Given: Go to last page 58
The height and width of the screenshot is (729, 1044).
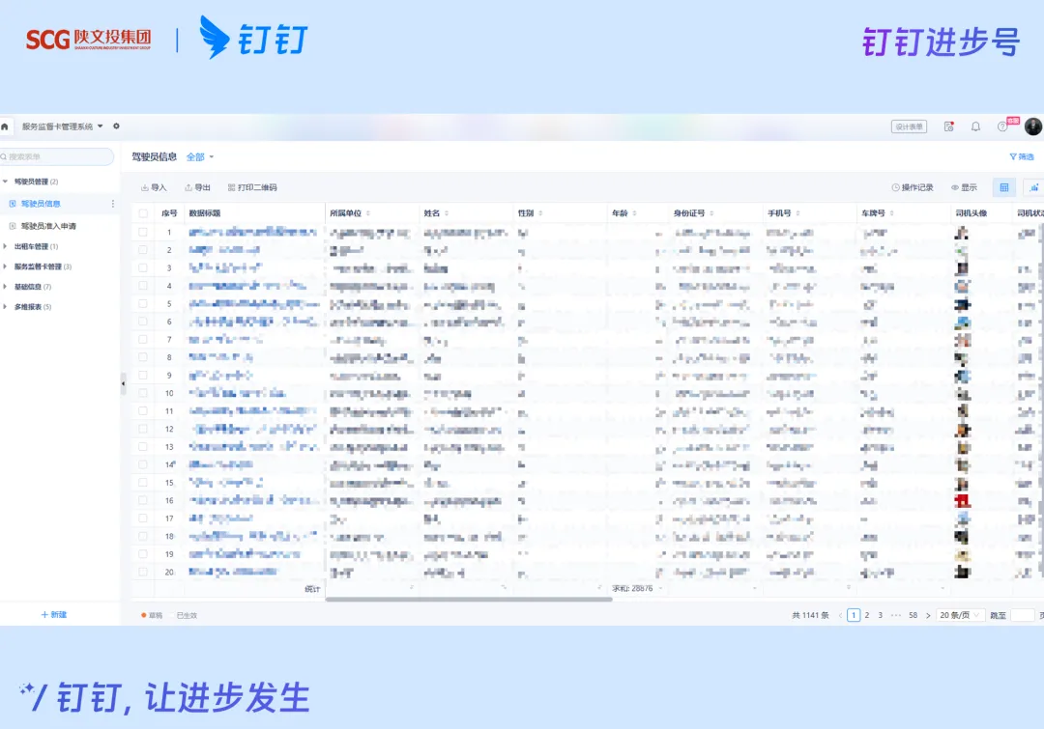Looking at the screenshot, I should tap(913, 615).
